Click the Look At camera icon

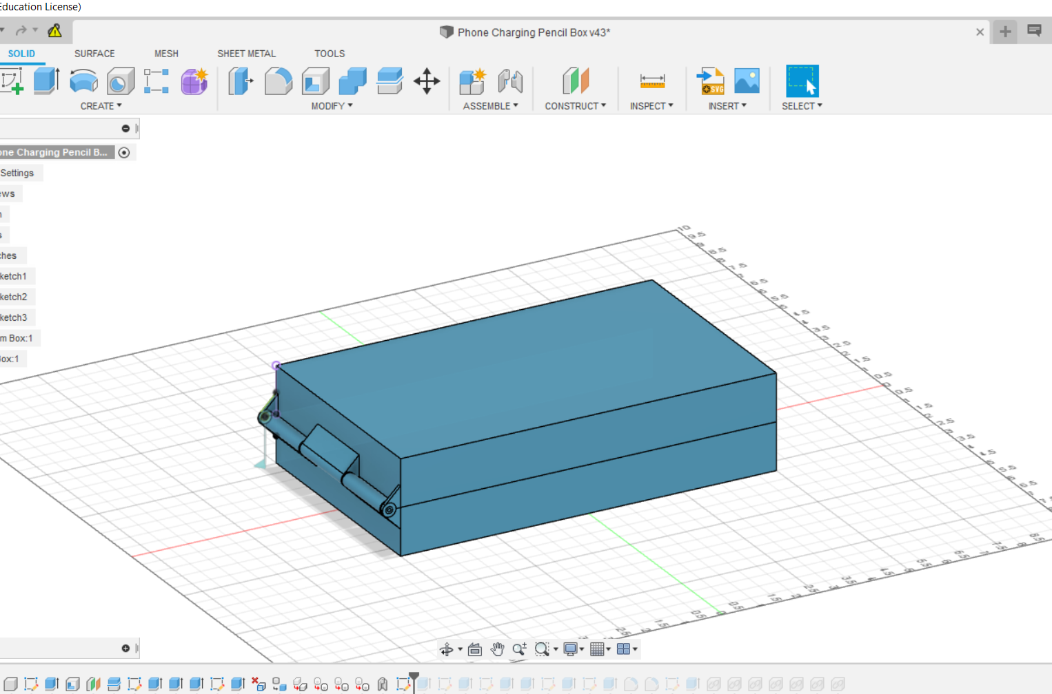click(474, 649)
